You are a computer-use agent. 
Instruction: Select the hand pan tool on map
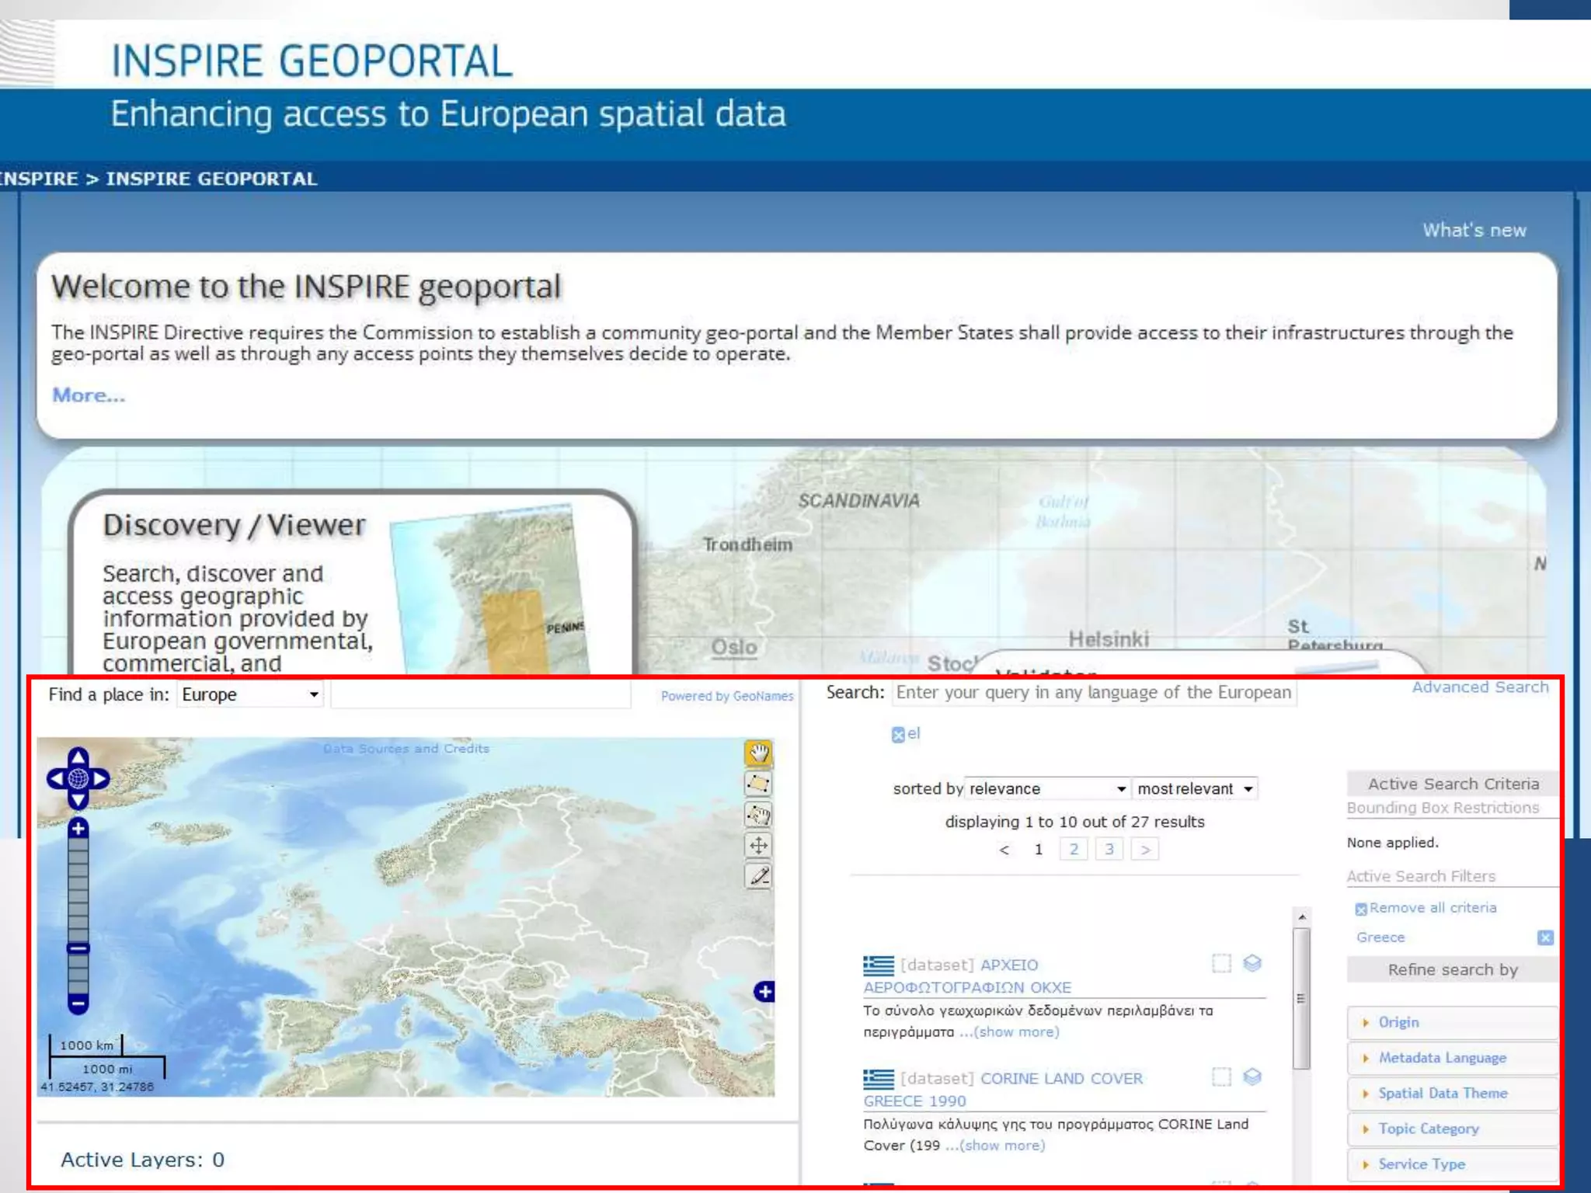pyautogui.click(x=758, y=752)
